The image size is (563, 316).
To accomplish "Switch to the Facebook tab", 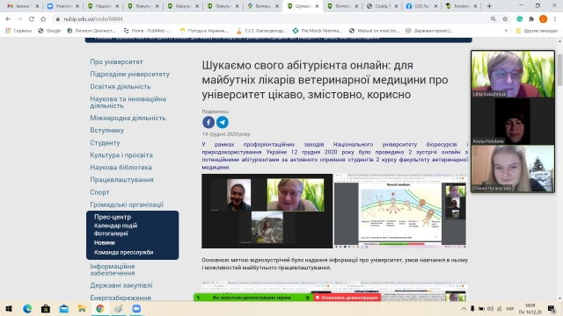I will point(422,6).
